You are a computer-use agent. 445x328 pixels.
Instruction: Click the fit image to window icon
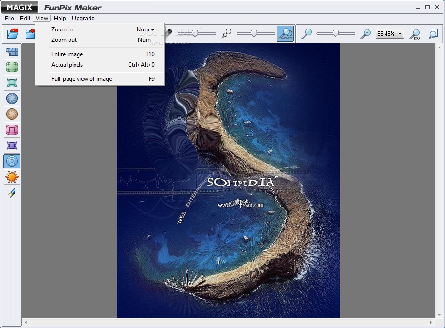pos(433,34)
